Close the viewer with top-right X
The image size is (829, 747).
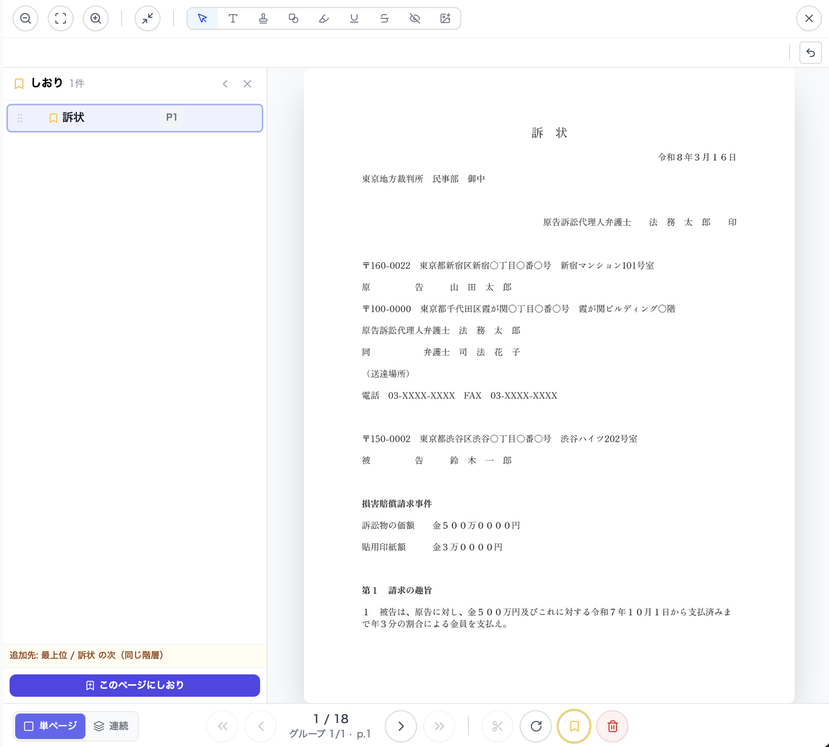[x=809, y=18]
